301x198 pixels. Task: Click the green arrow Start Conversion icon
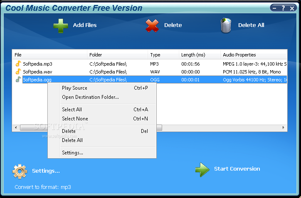[202, 170]
